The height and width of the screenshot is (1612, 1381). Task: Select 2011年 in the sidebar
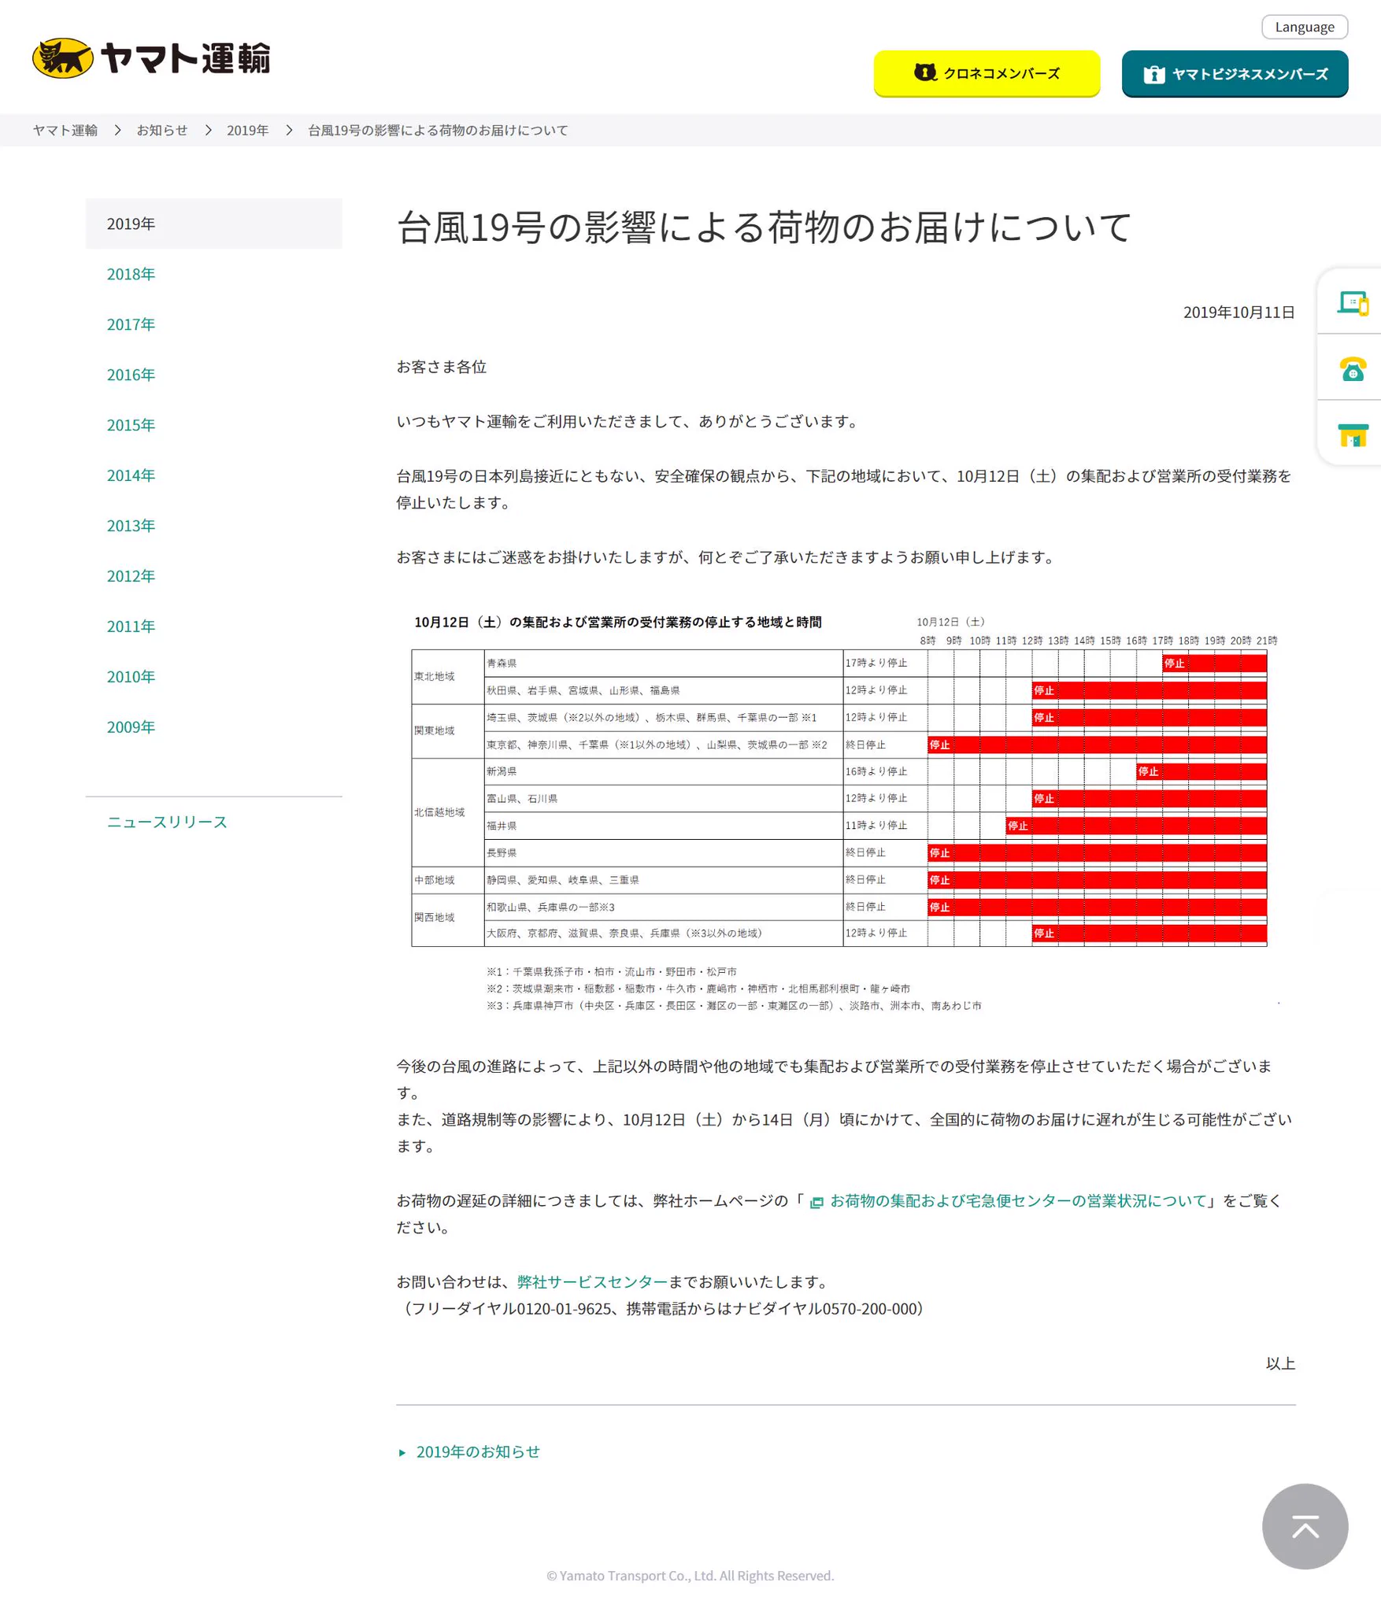coord(131,627)
